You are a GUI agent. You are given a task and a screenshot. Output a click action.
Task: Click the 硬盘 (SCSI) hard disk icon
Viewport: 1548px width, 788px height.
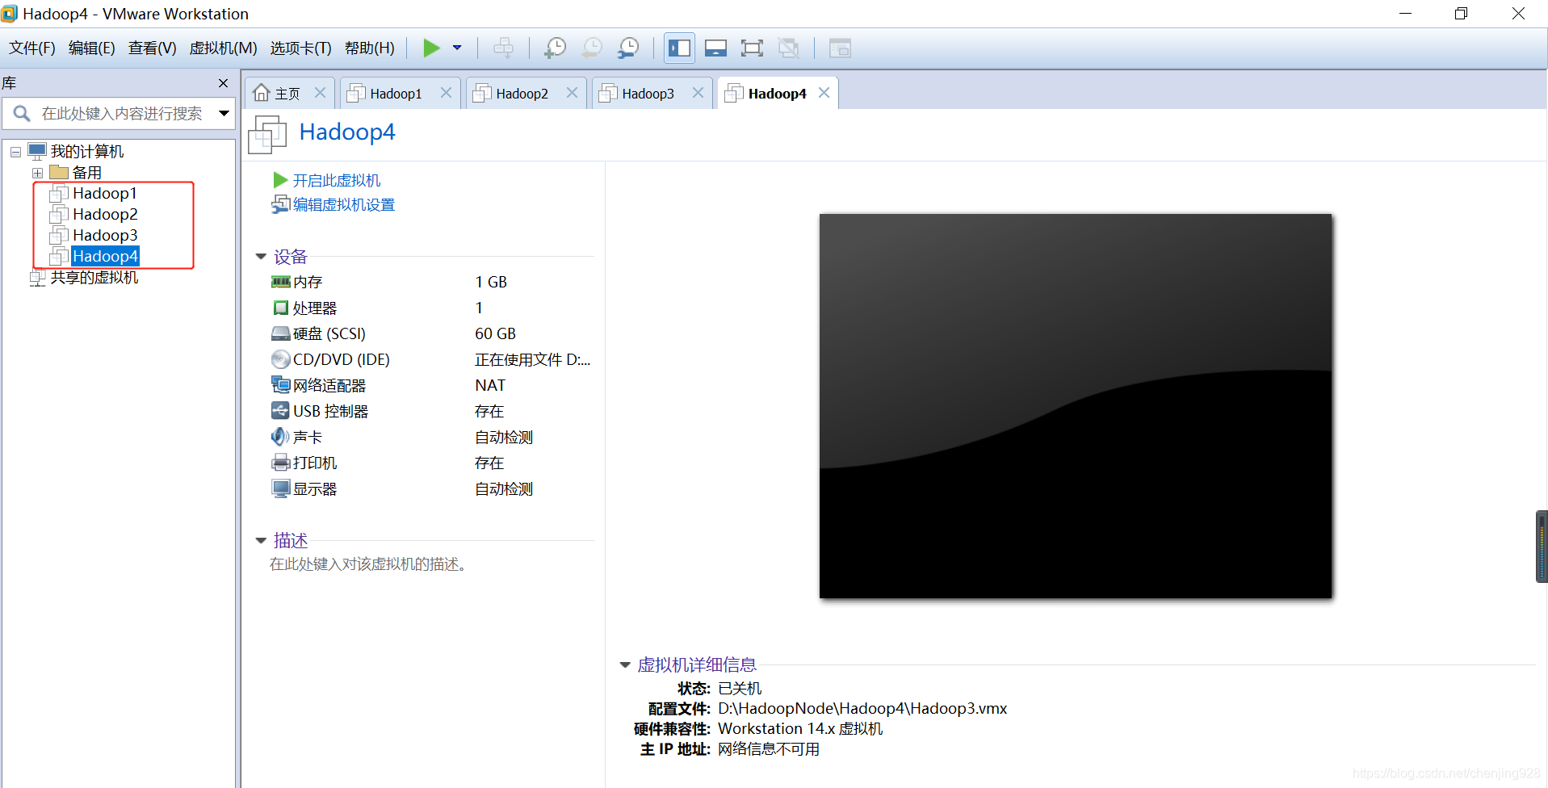(x=280, y=333)
